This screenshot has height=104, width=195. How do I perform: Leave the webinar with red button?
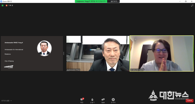(190, 101)
